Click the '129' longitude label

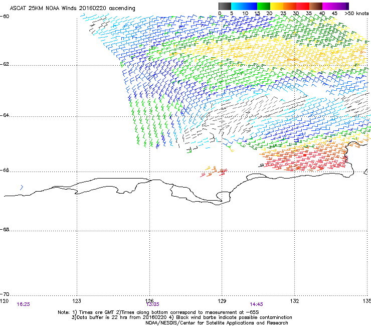pyautogui.click(x=222, y=301)
